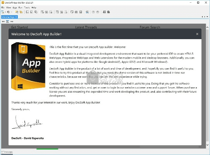The image size is (210, 155).
Task: Maximize the DecSoft App Builder window
Action: point(198,3)
